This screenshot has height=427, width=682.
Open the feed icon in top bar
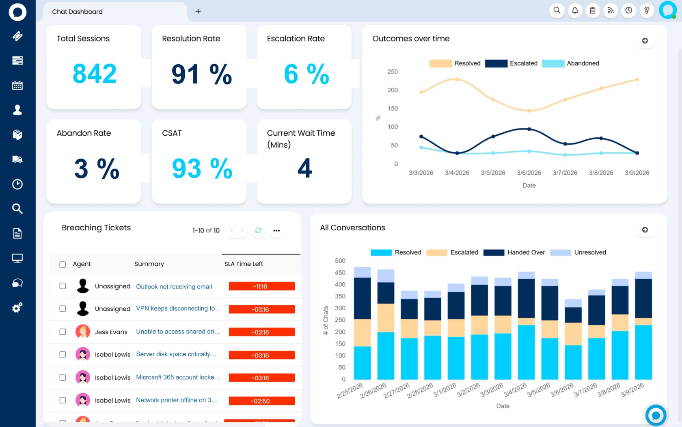611,11
